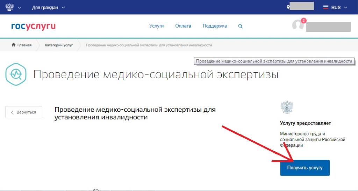Click the notification badge showing 2

pos(303,21)
